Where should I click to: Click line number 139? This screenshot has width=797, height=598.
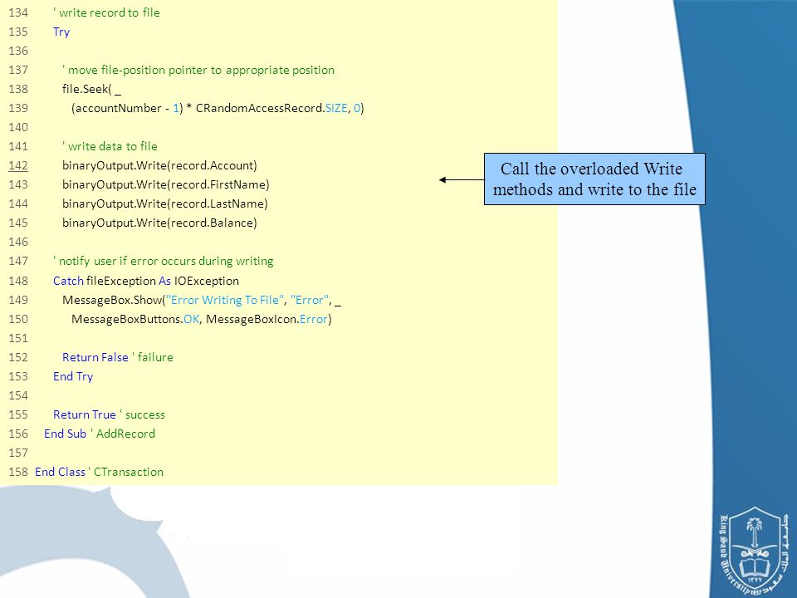(x=18, y=108)
